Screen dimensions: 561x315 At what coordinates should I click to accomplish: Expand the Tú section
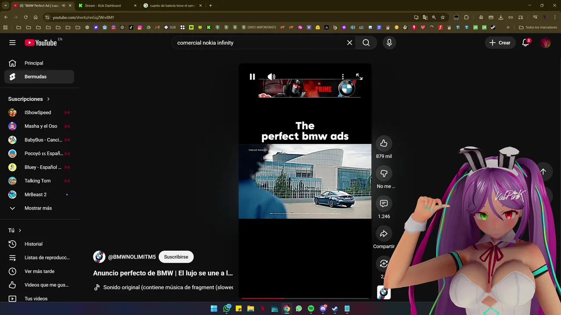pyautogui.click(x=15, y=230)
